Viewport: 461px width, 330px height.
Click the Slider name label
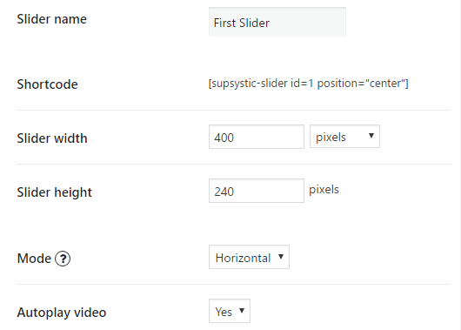(51, 19)
